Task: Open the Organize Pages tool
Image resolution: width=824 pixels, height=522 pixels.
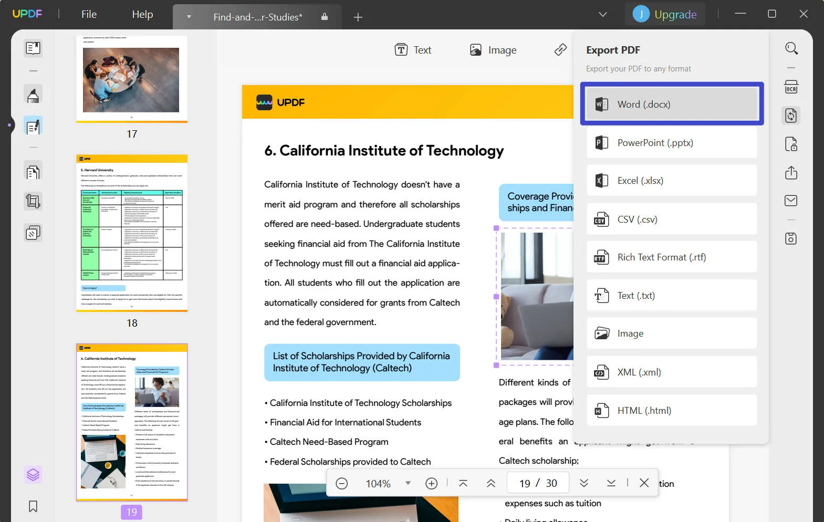Action: (x=33, y=172)
